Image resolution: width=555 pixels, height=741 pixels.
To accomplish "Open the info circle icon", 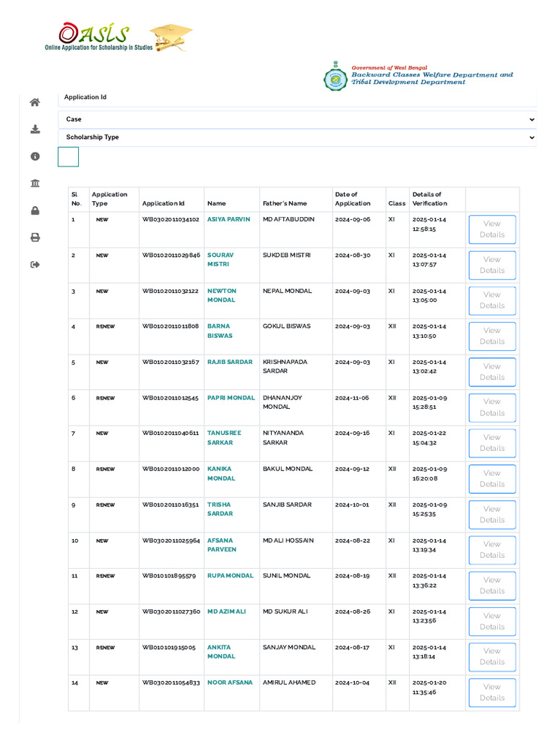I will click(x=35, y=156).
